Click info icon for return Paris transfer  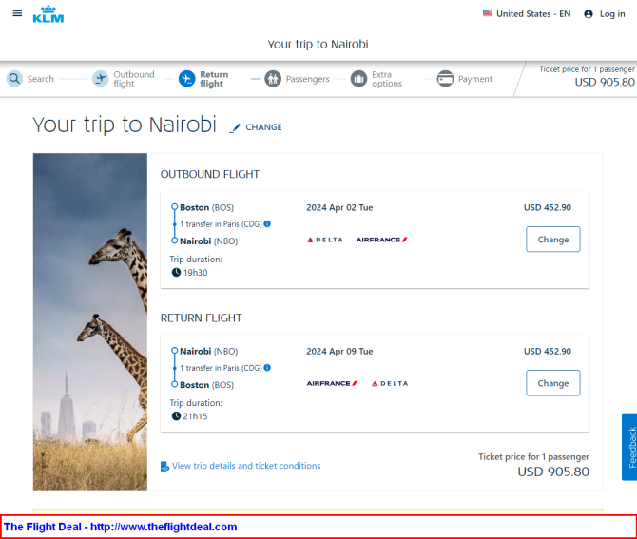click(267, 368)
